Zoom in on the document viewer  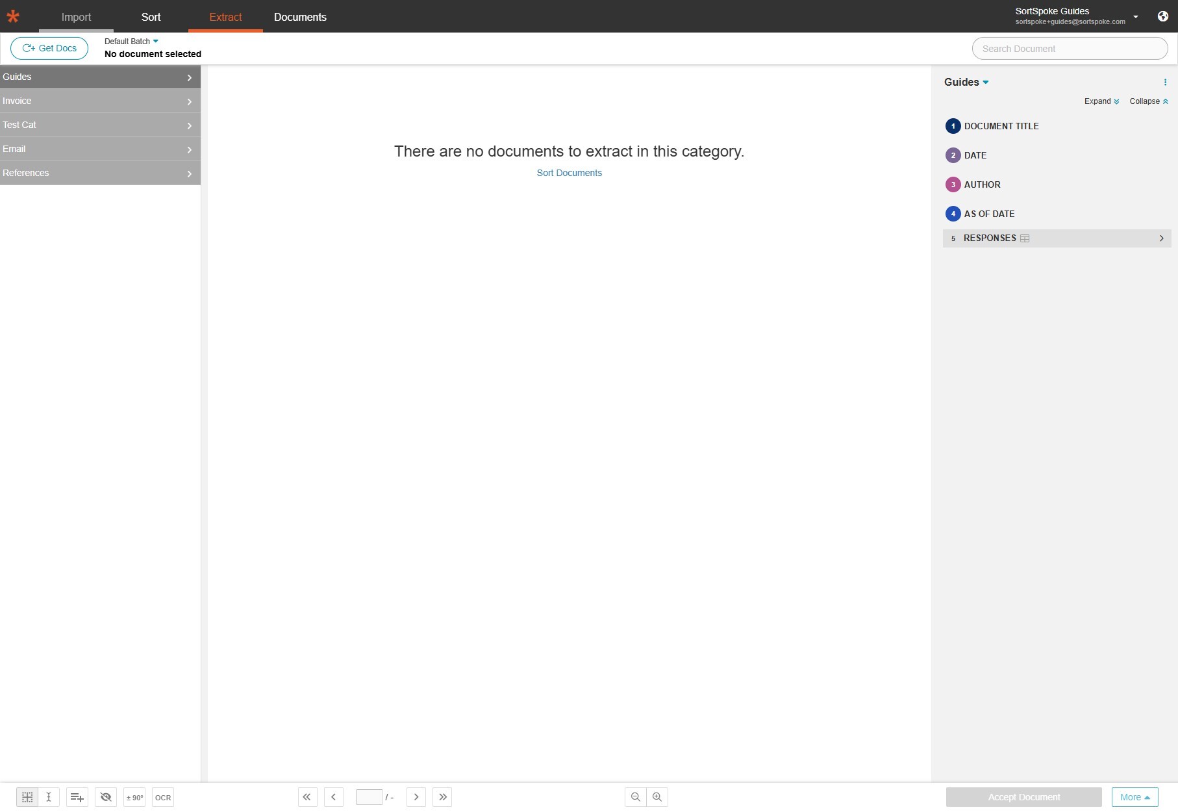pos(657,797)
